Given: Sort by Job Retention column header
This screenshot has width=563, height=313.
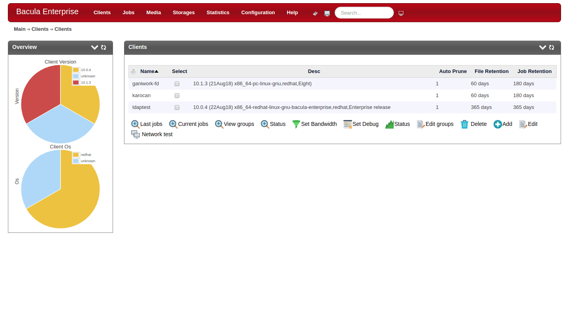Looking at the screenshot, I should (x=535, y=71).
